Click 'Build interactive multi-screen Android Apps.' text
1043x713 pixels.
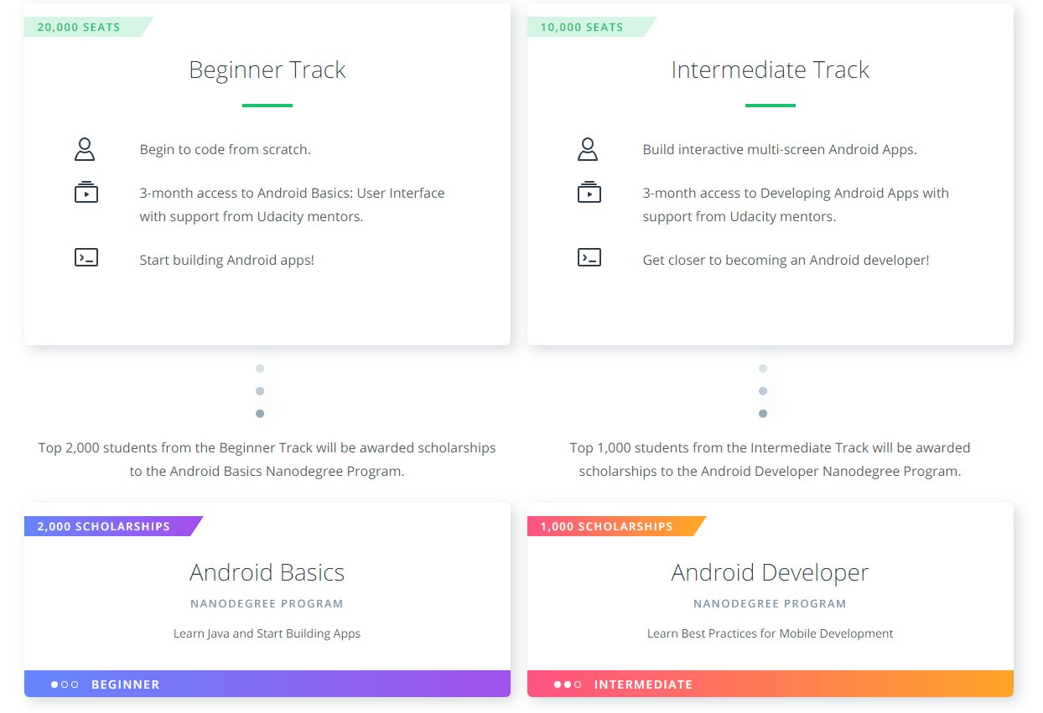coord(780,149)
